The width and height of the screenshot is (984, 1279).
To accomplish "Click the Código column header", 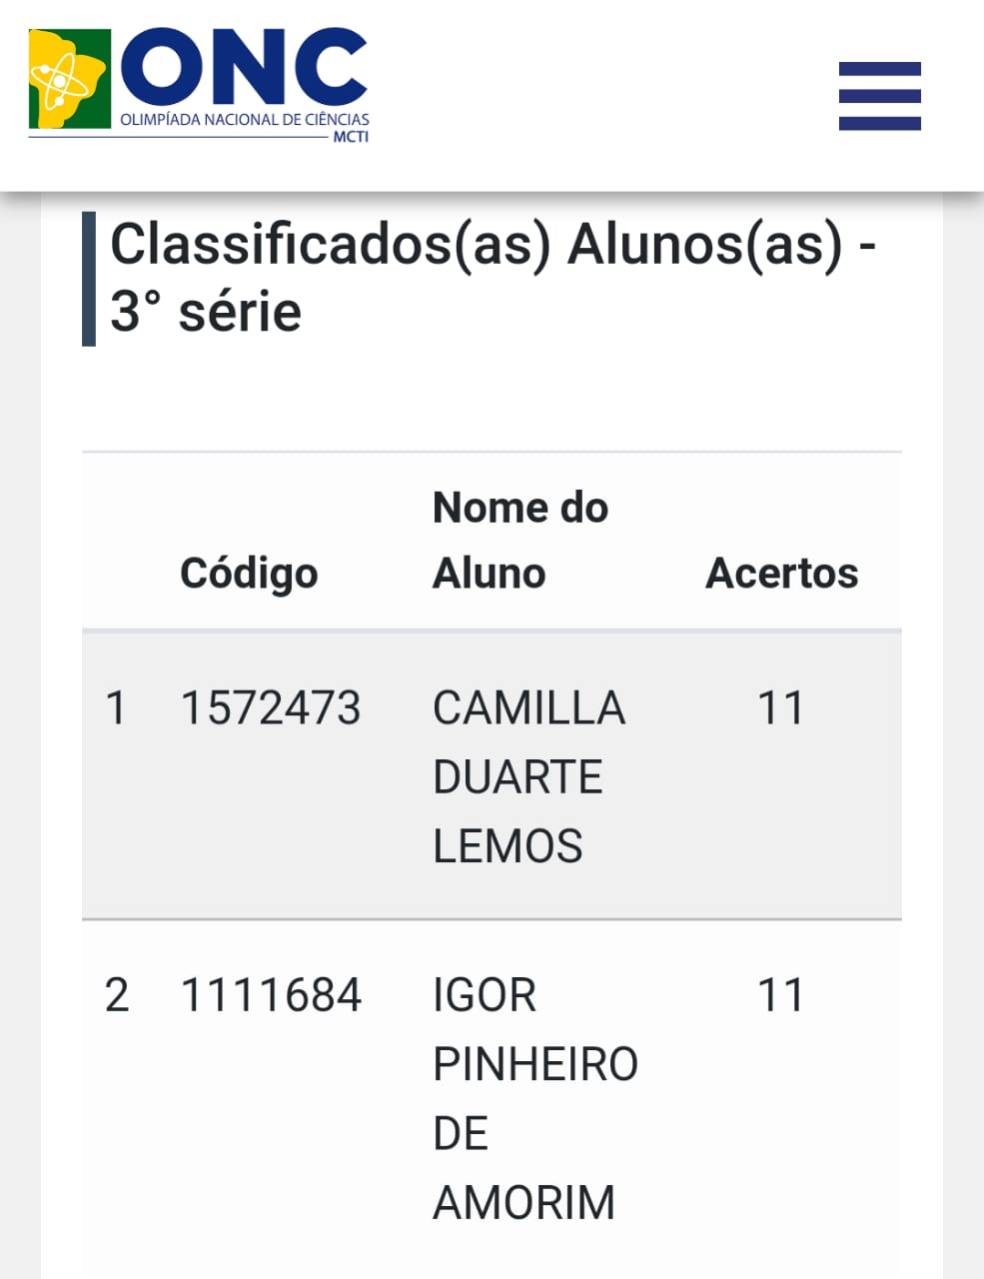I will [x=249, y=574].
